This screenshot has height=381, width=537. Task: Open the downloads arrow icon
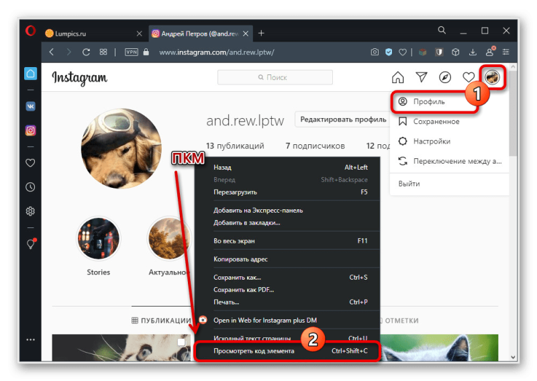tap(473, 52)
